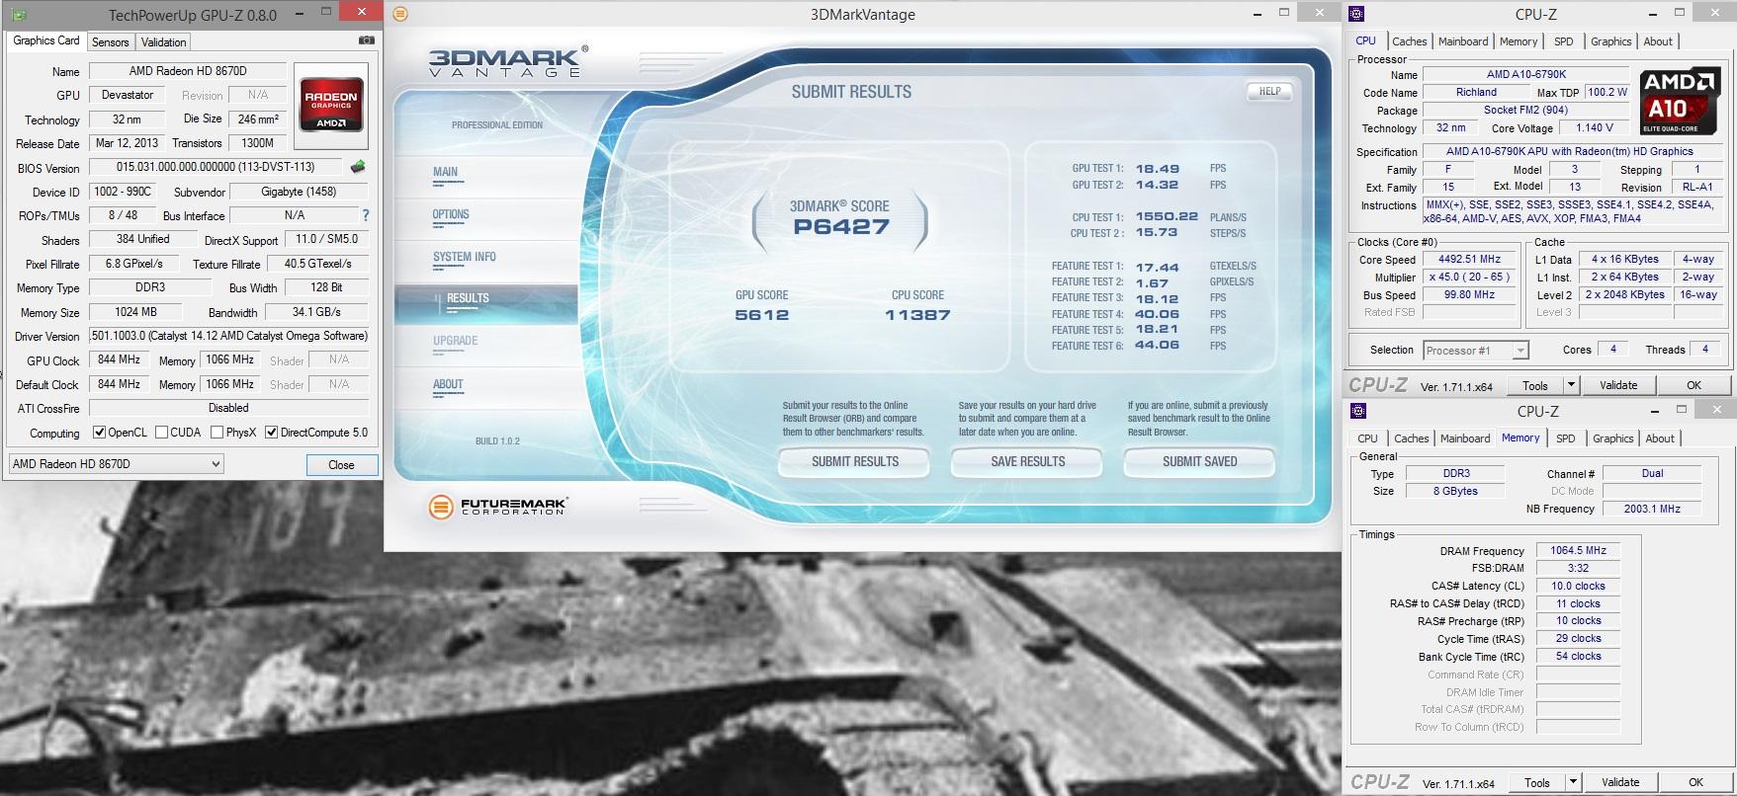Click the BIOS Version field in GPU-Z
This screenshot has width=1737, height=796.
pyautogui.click(x=216, y=167)
